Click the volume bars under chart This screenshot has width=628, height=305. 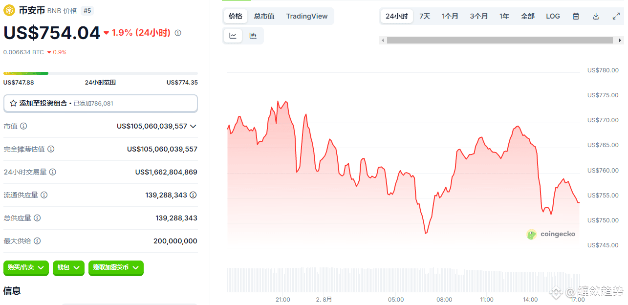404,280
